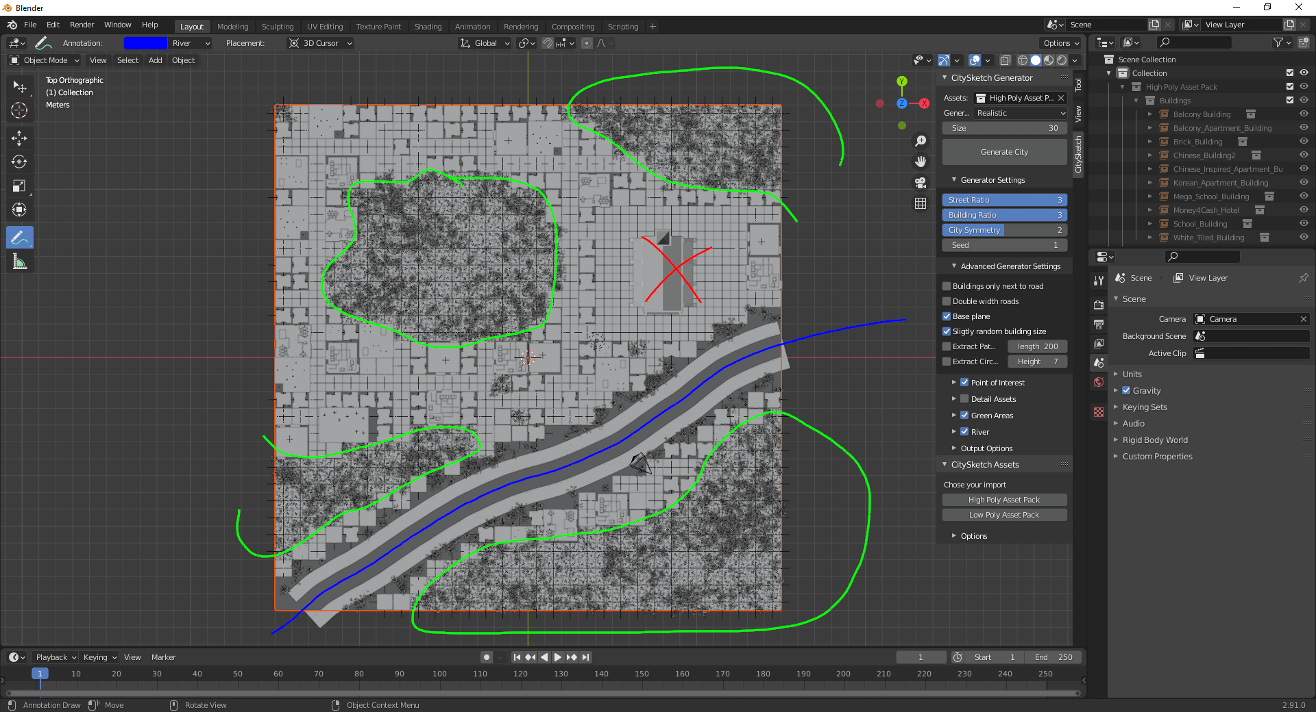Toggle the River checkbox
This screenshot has width=1316, height=712.
coord(964,432)
